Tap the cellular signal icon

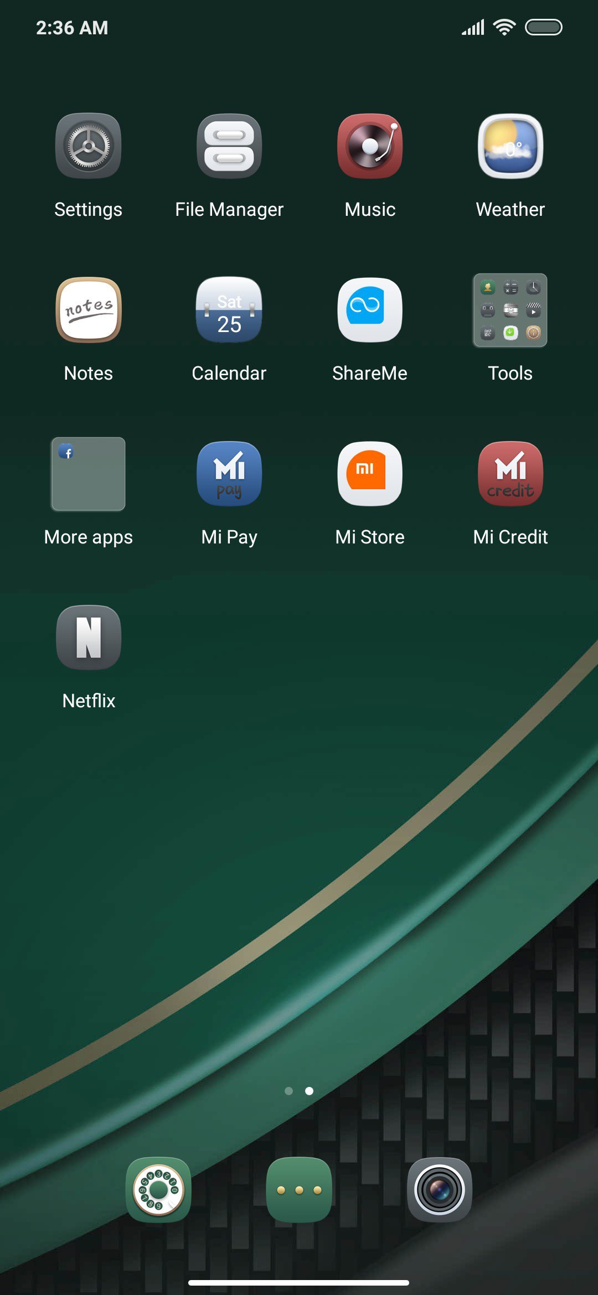[x=473, y=27]
